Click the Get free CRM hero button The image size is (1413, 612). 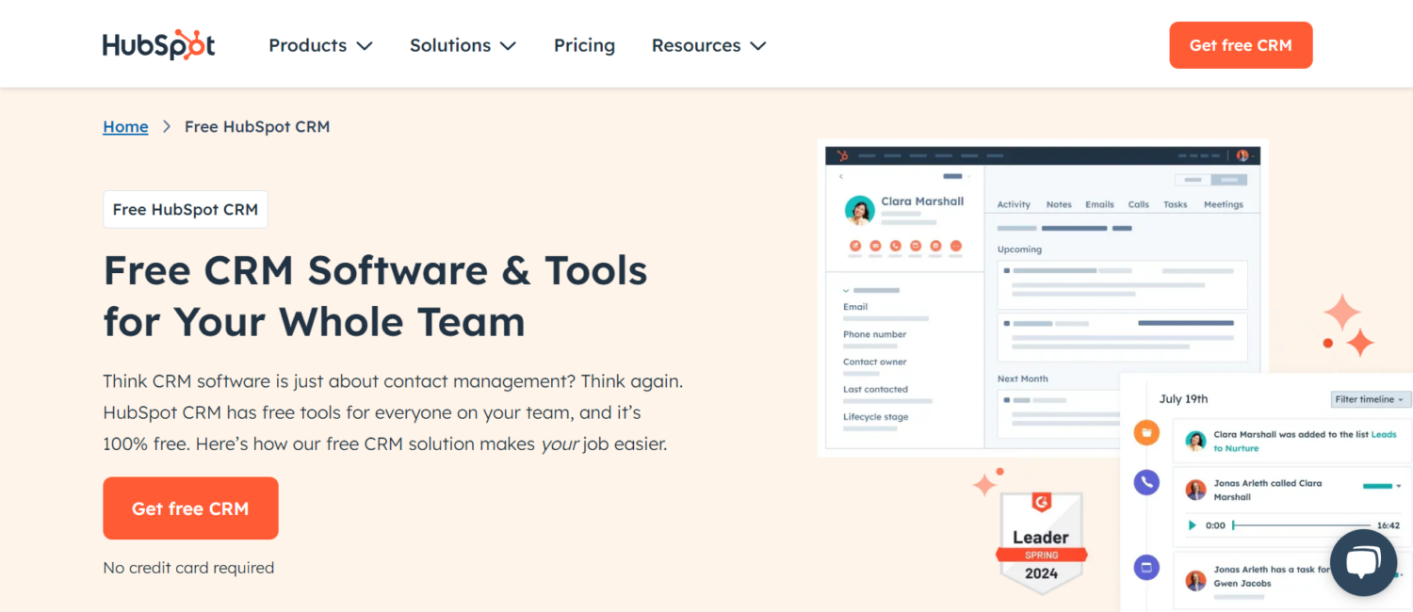point(190,508)
